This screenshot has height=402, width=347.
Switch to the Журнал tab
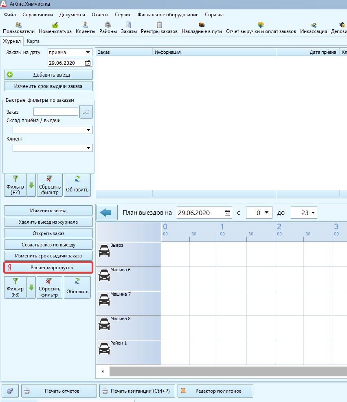12,41
